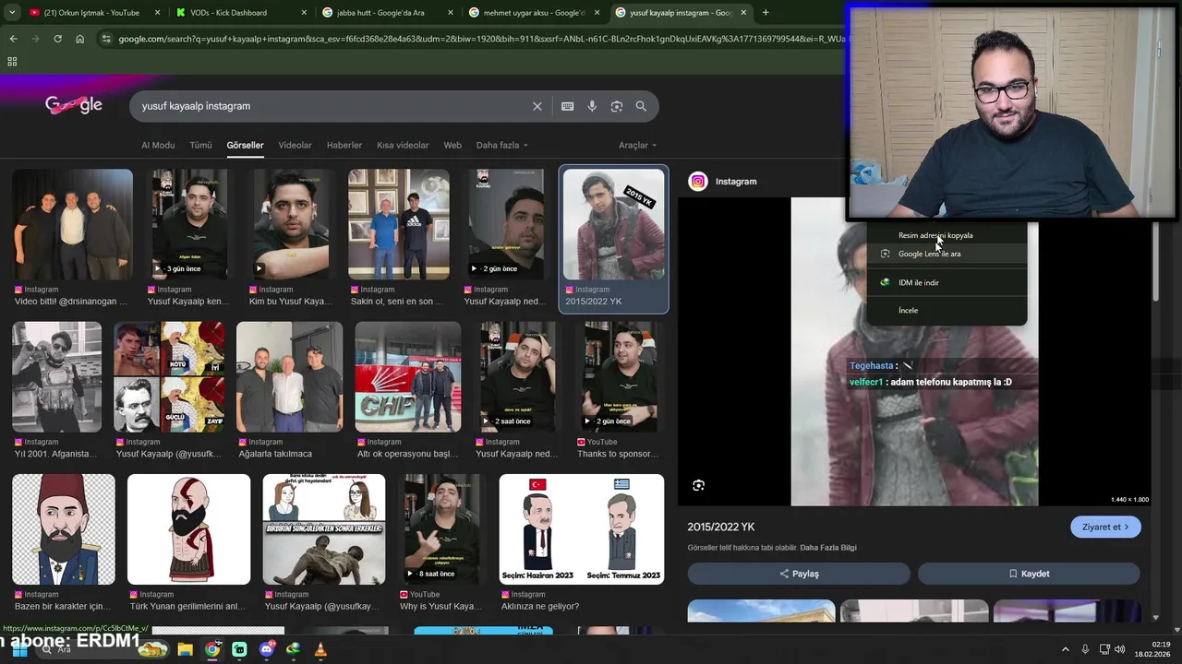Show hidden system tray icons
Screen dimensions: 1182x664
(x=1065, y=649)
